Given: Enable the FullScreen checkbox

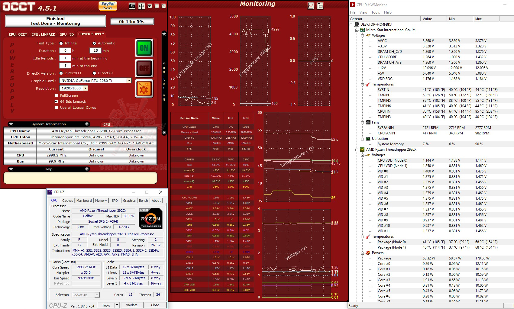Looking at the screenshot, I should click(x=57, y=95).
